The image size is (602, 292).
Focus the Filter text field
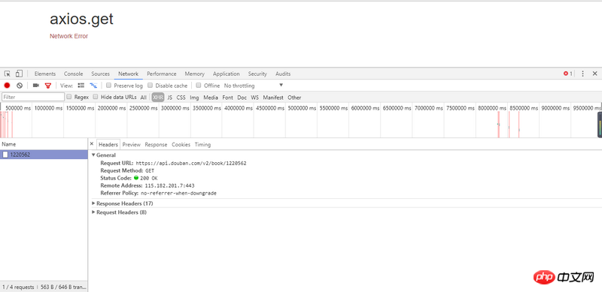tap(33, 97)
